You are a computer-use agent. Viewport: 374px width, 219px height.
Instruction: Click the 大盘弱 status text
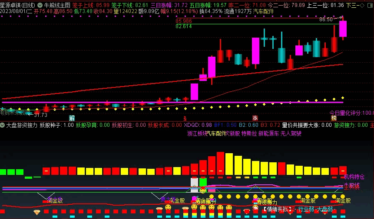pyautogui.click(x=324, y=209)
